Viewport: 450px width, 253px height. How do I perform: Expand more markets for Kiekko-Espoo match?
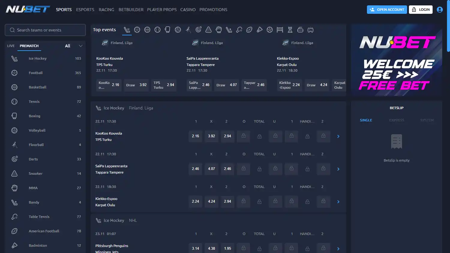click(338, 202)
